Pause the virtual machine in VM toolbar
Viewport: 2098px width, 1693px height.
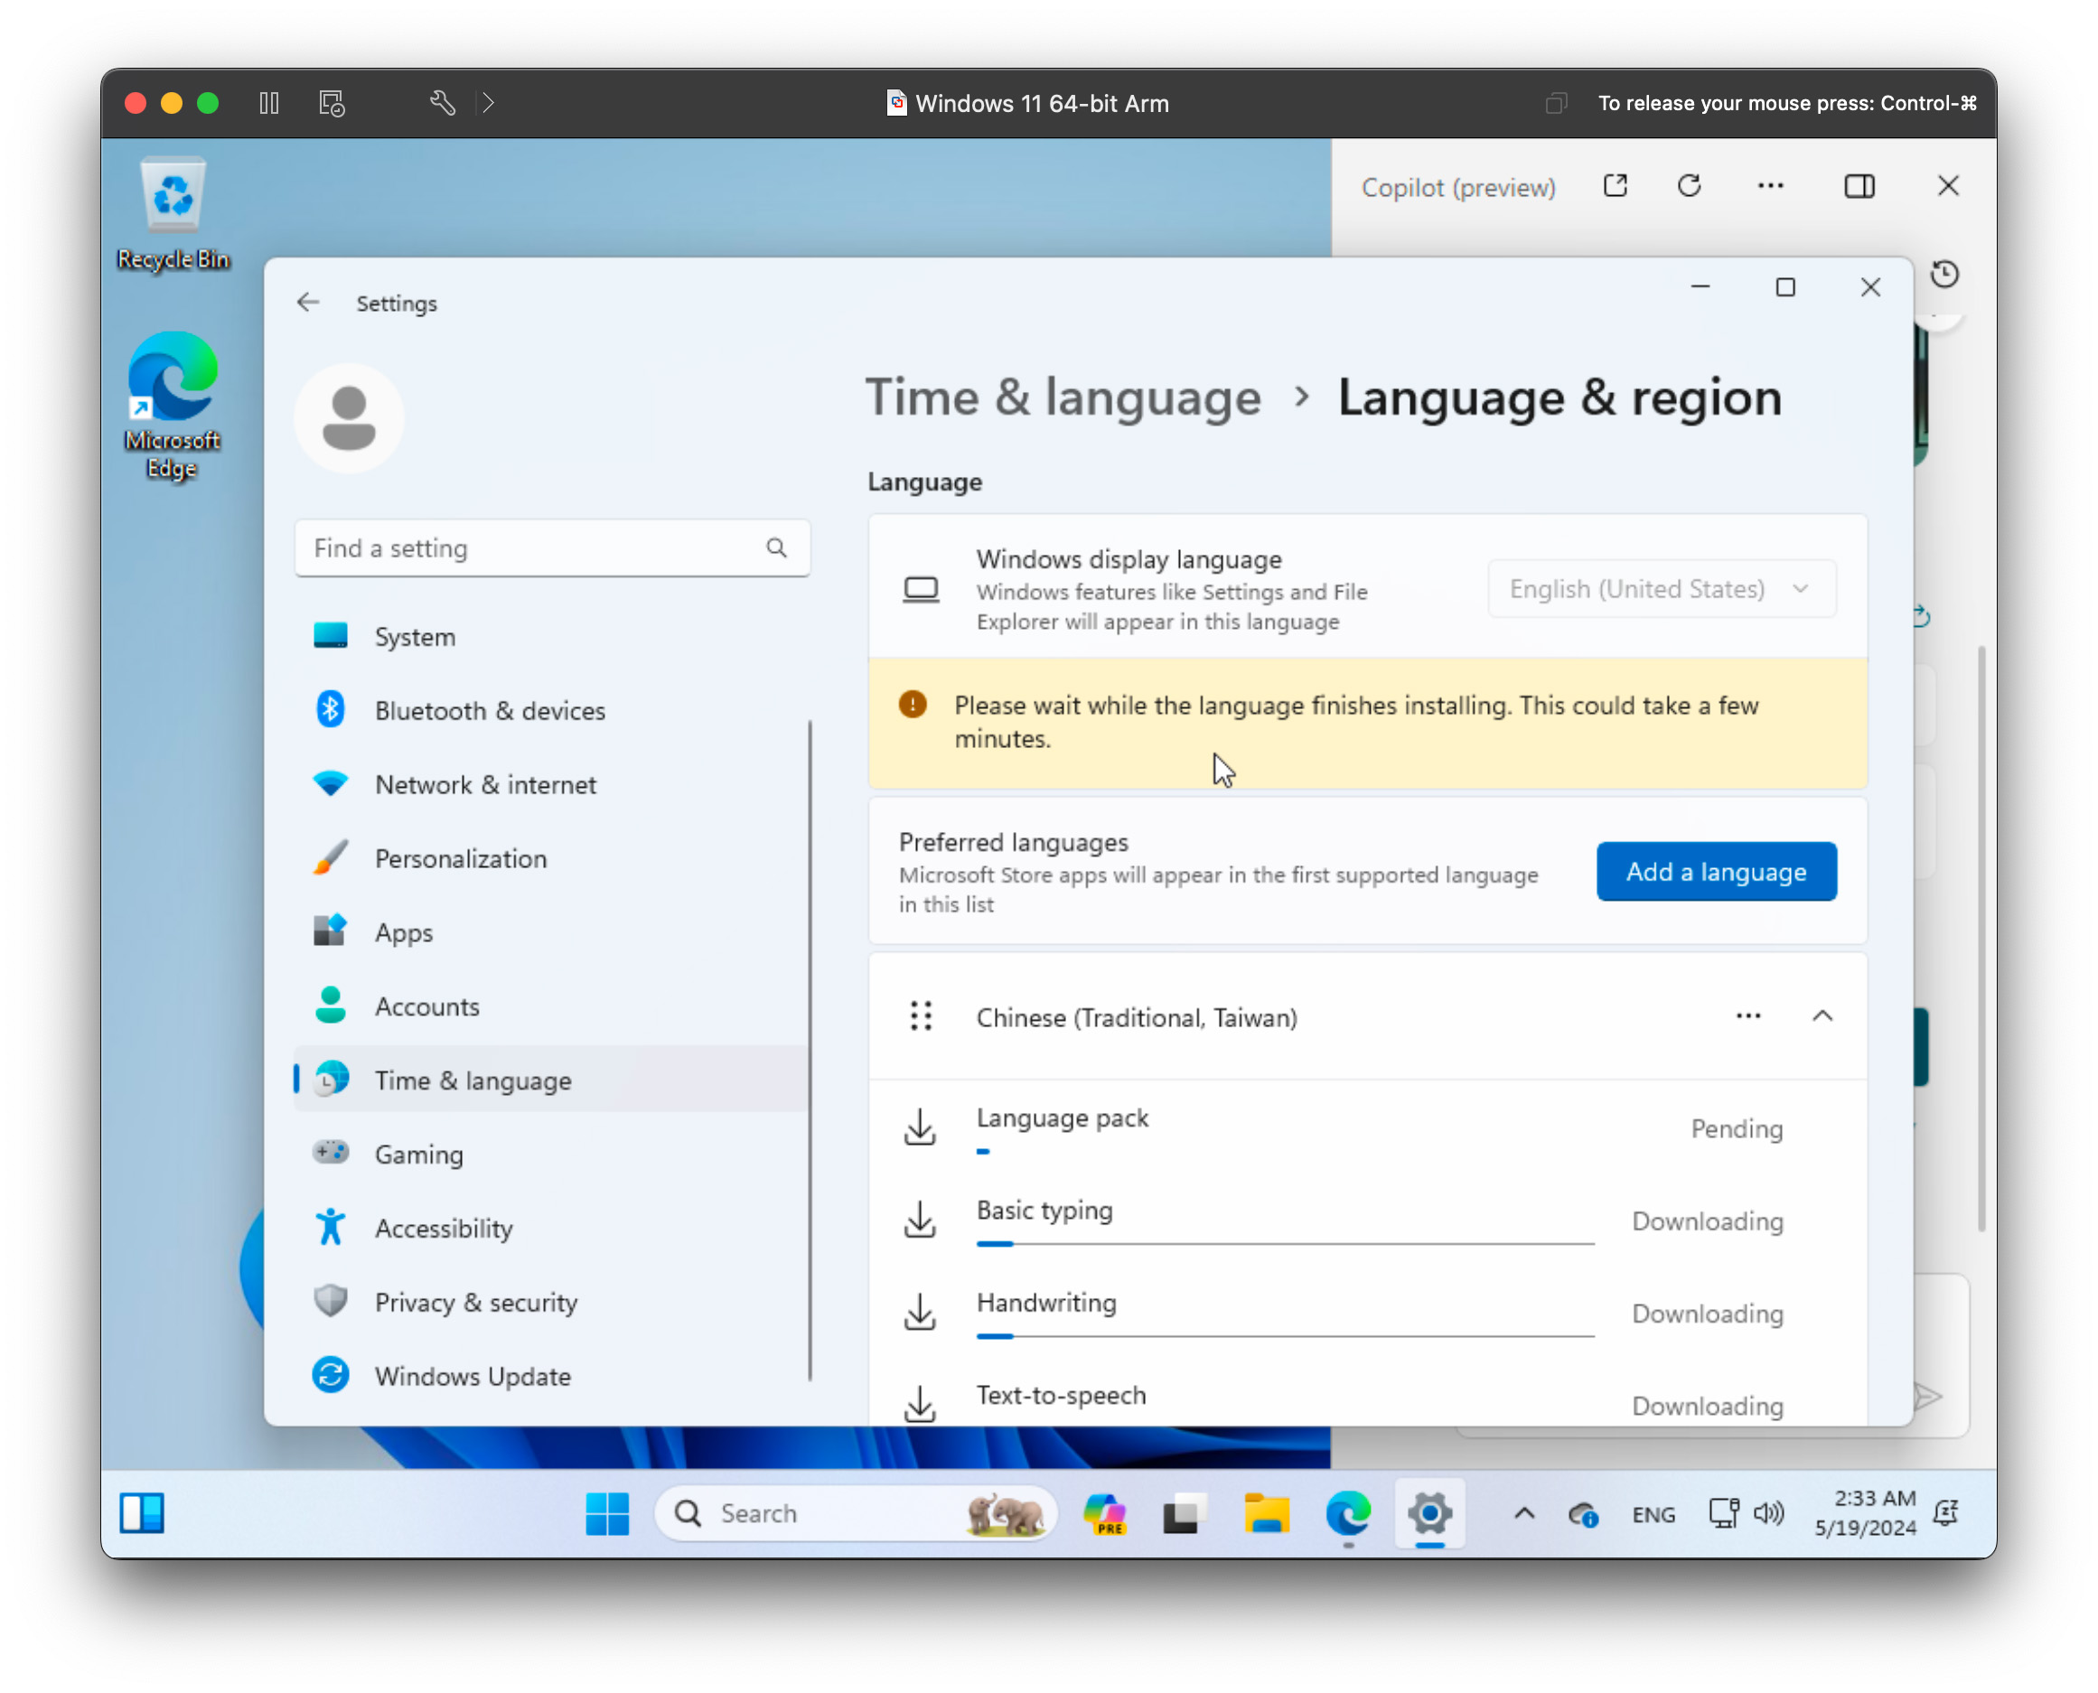pyautogui.click(x=269, y=103)
